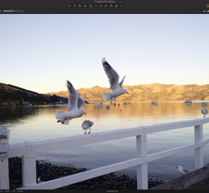Select the pointer Select cursor tool
This screenshot has width=209, height=193.
click(69, 6)
